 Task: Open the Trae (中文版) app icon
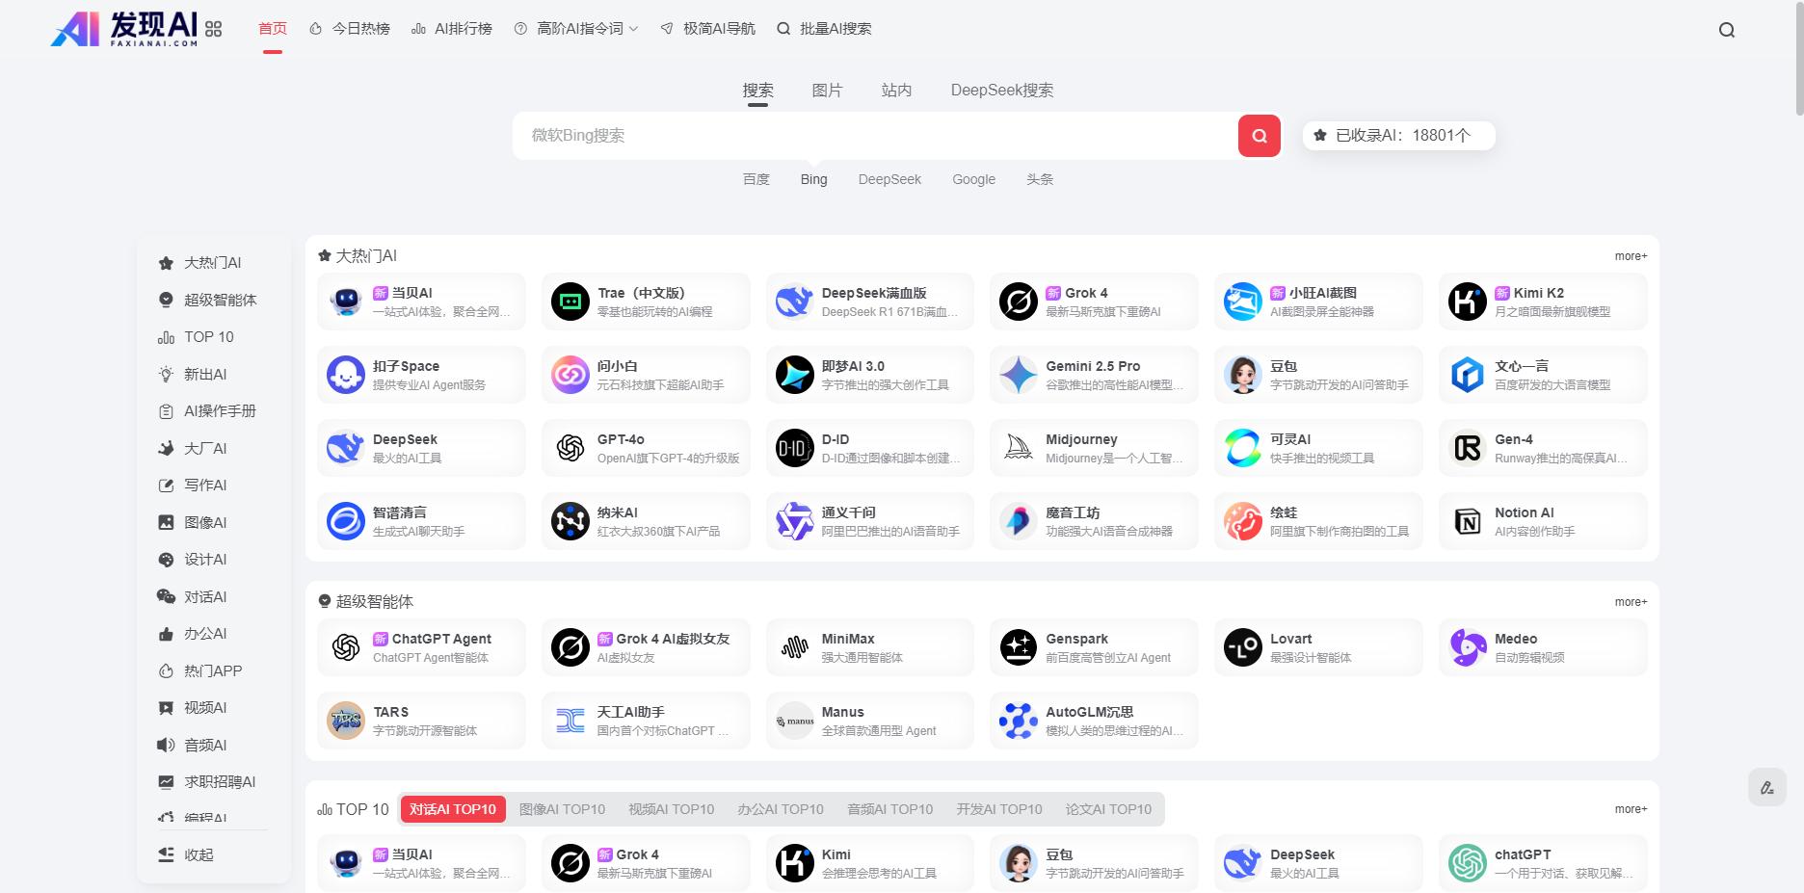pyautogui.click(x=570, y=302)
